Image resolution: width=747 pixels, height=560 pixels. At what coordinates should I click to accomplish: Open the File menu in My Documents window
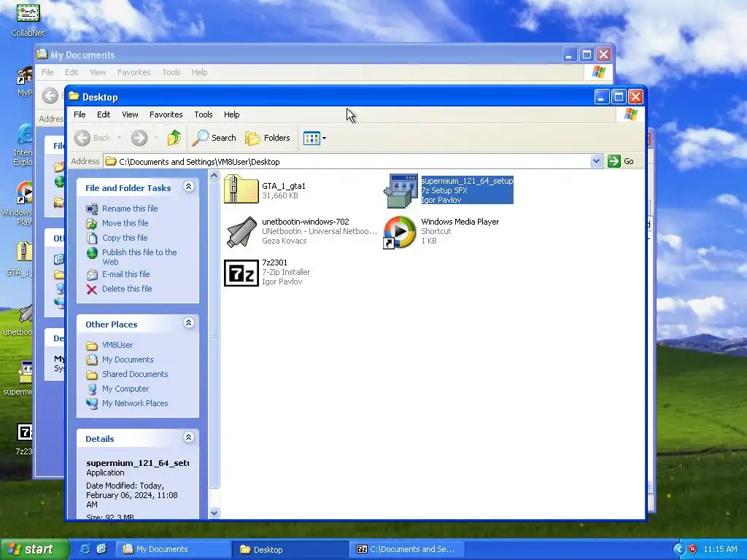[x=47, y=72]
